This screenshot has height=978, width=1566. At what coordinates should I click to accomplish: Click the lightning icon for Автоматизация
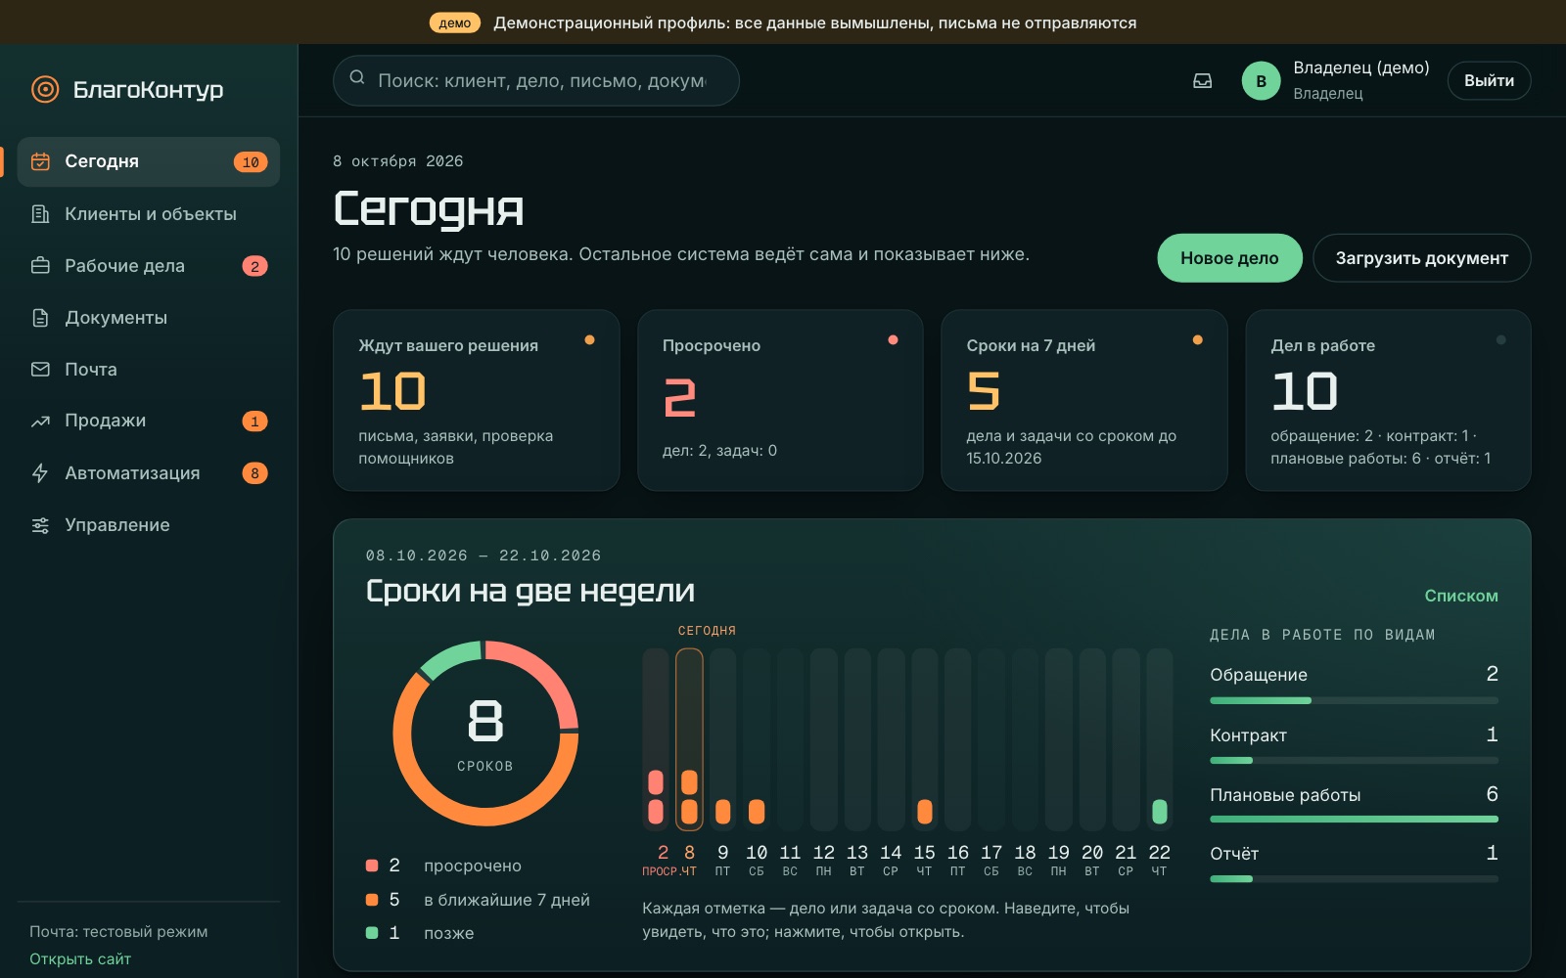40,472
